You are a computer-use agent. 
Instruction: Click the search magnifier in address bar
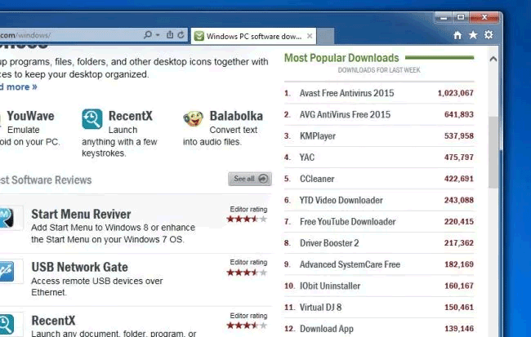point(148,34)
